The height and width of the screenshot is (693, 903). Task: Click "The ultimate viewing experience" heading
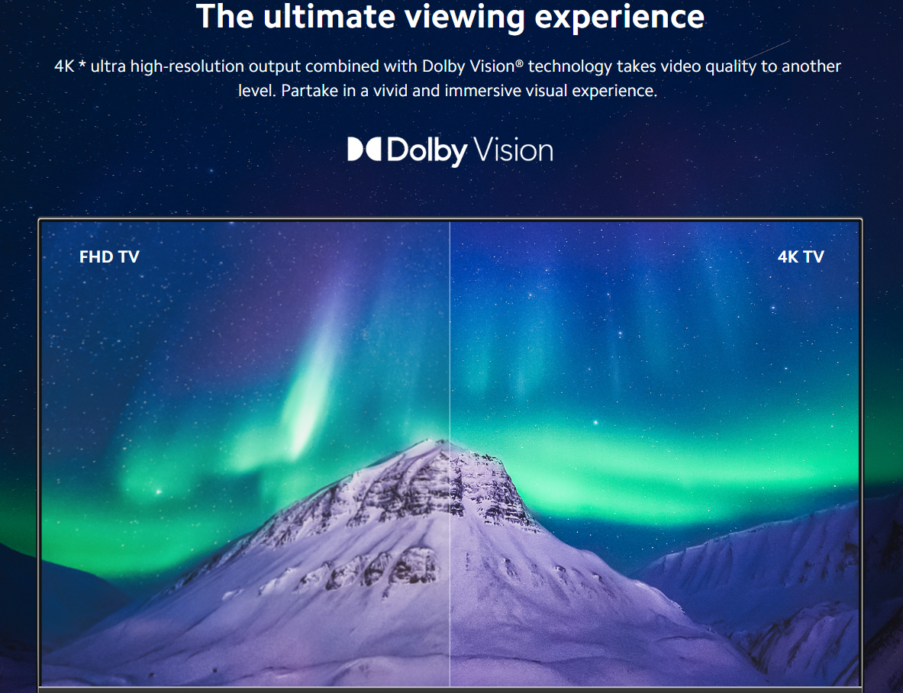pos(450,16)
